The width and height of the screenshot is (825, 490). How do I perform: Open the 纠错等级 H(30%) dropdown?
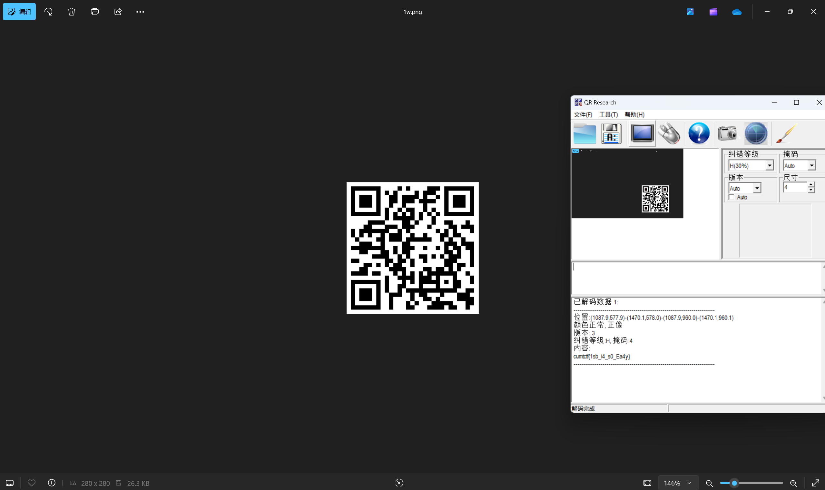(x=770, y=165)
